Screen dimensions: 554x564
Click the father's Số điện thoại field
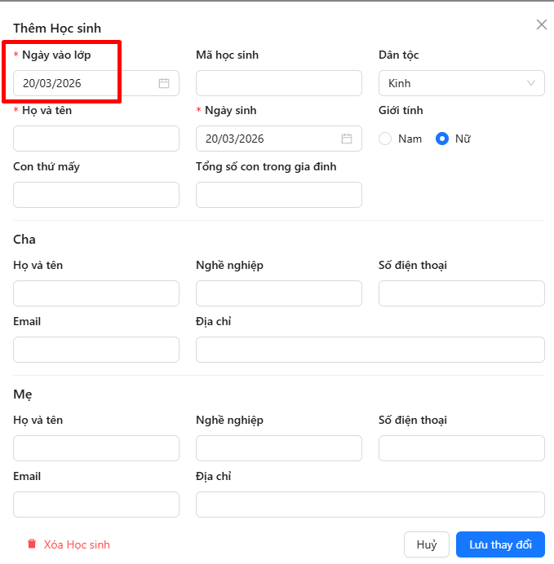tap(462, 293)
